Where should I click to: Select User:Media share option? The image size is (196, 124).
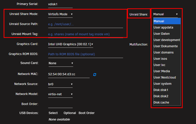tap(167, 71)
